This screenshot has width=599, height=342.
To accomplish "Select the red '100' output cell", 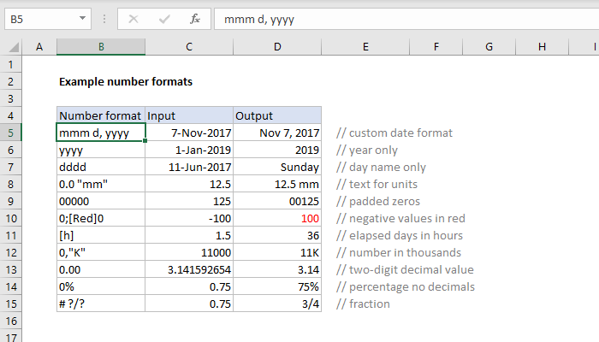I will (277, 218).
